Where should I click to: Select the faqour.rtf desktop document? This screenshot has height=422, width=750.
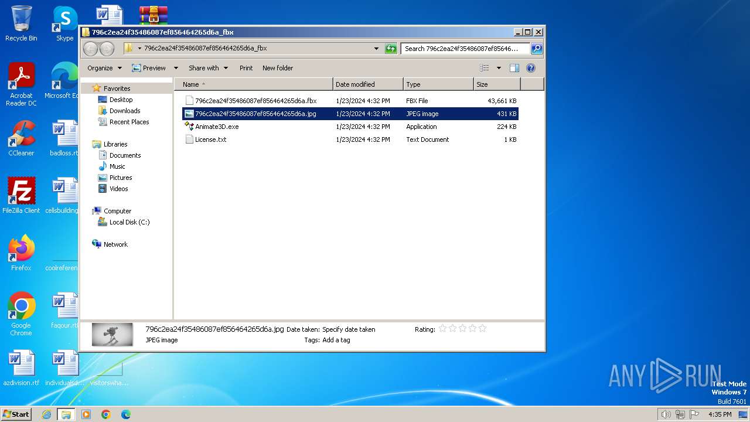[x=64, y=311]
